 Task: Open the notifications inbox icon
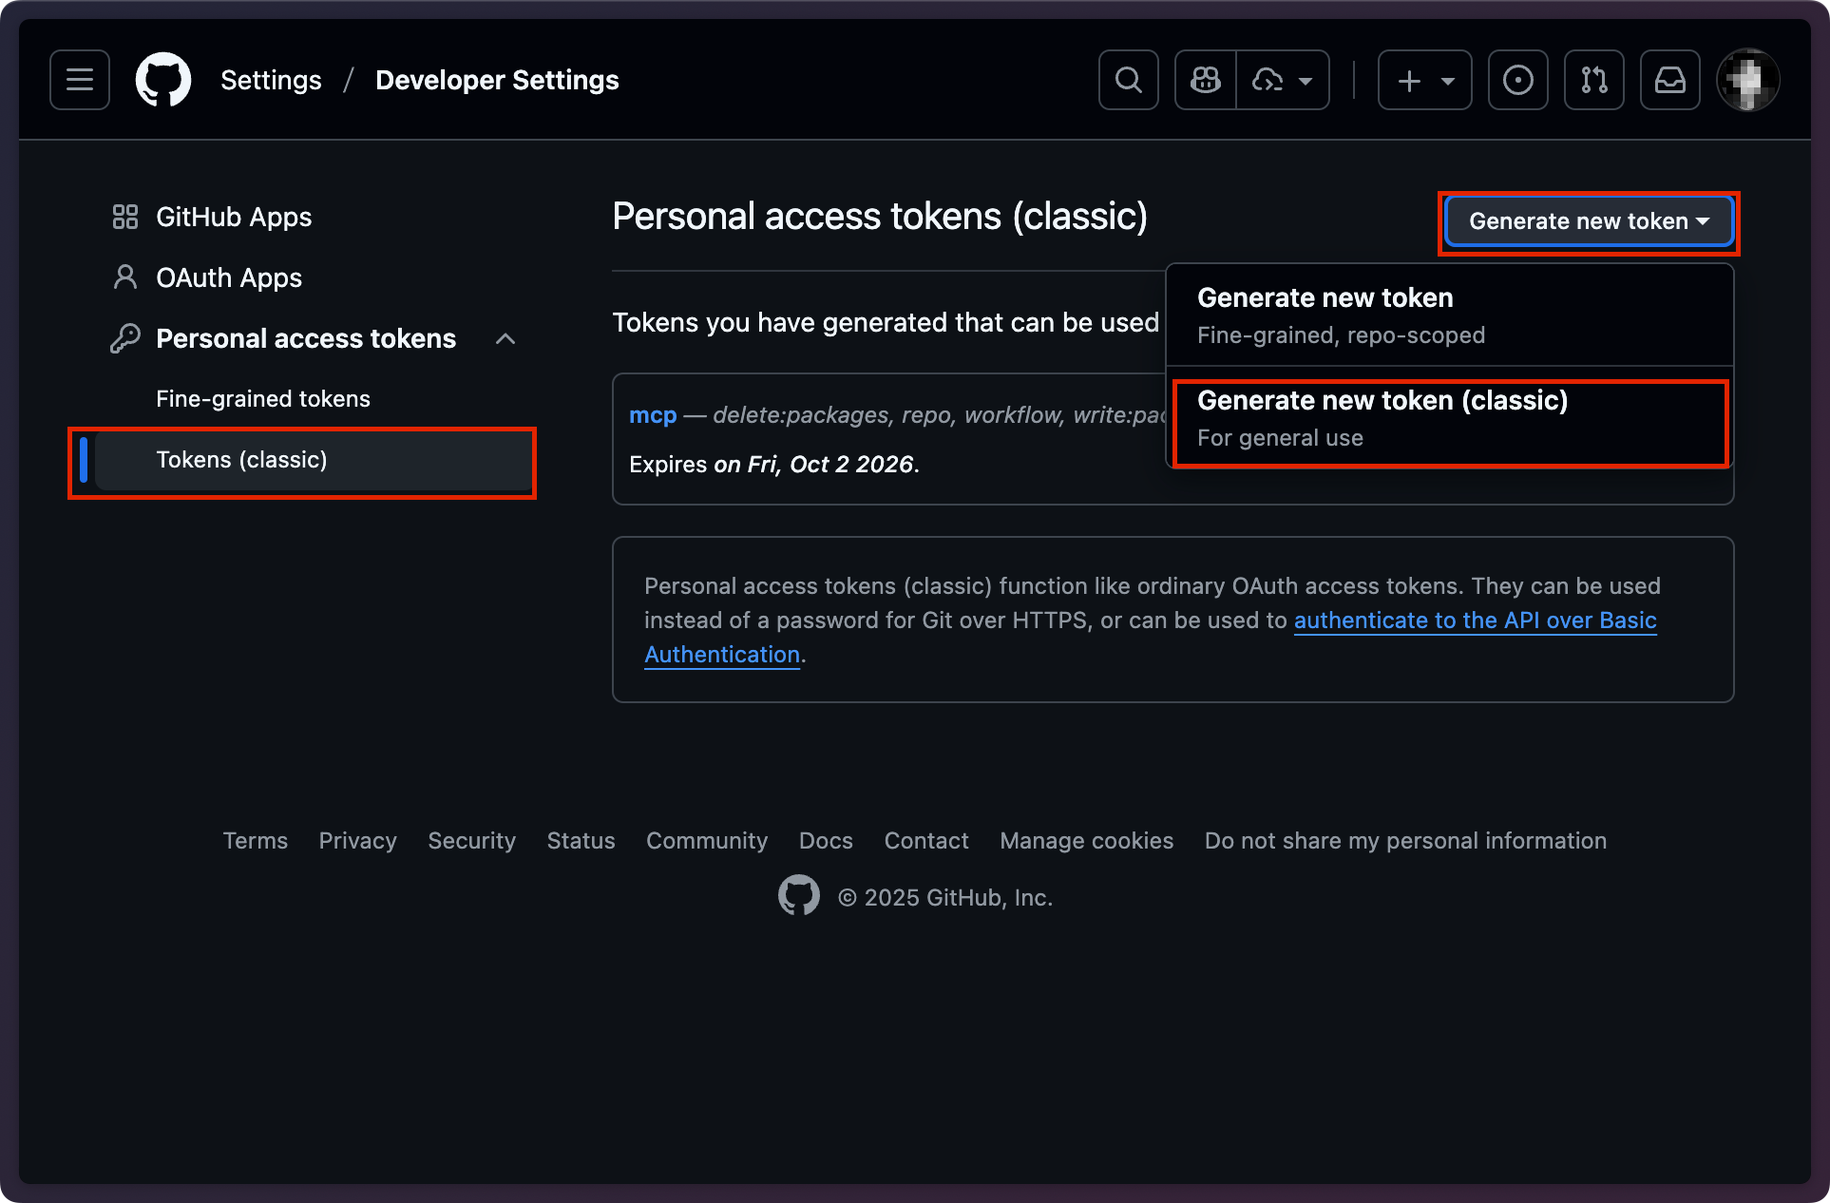[1669, 80]
